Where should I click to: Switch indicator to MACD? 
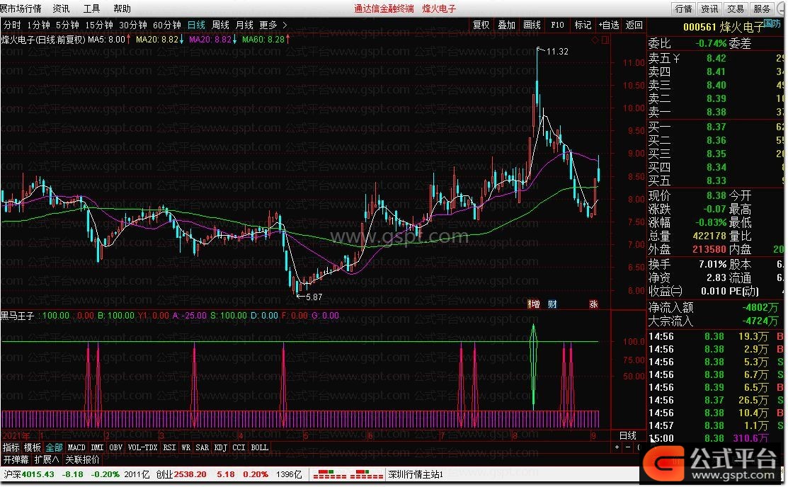(x=76, y=447)
